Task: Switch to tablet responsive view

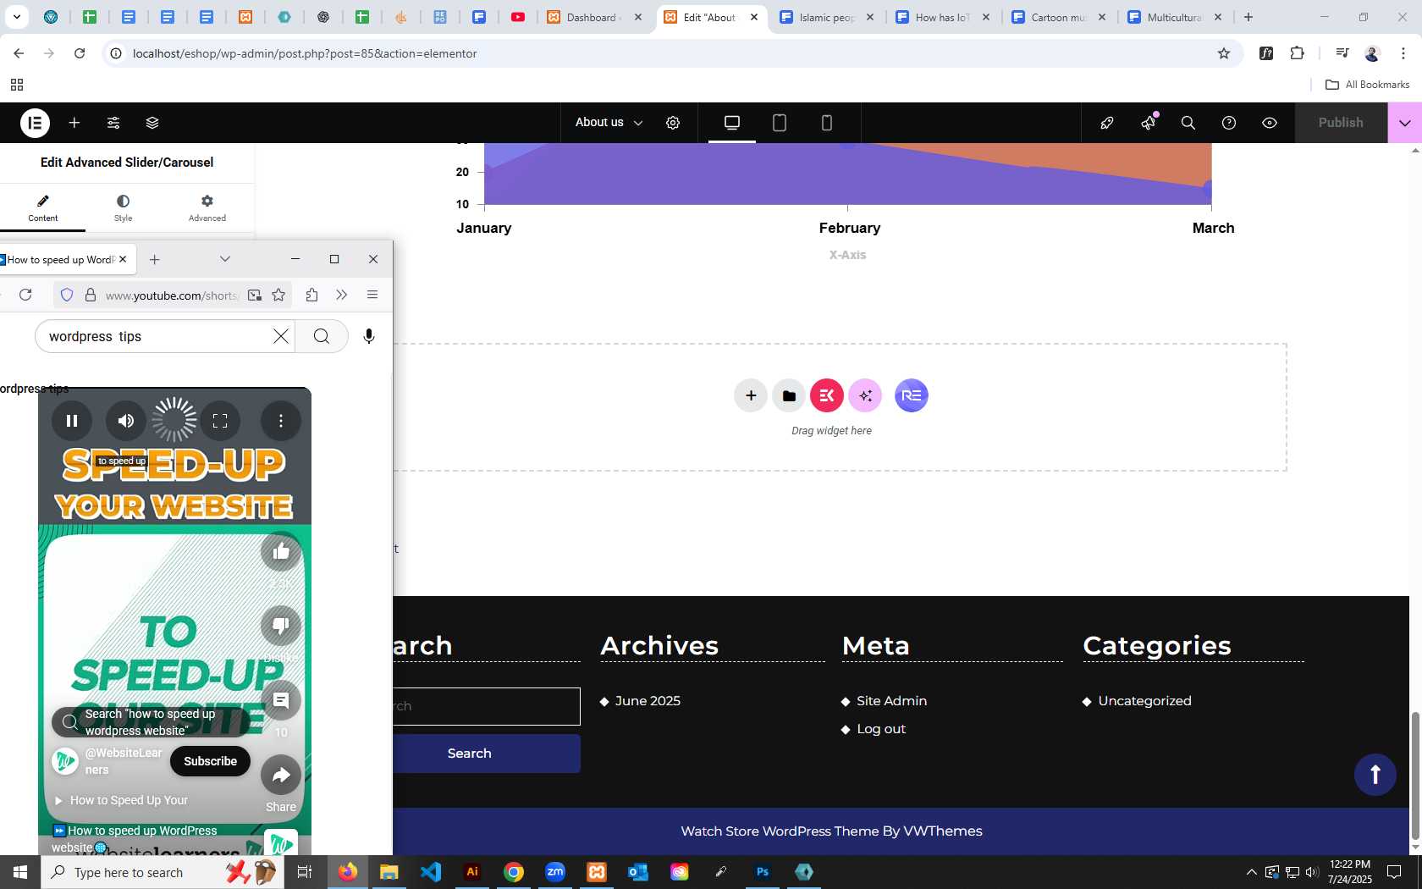Action: [780, 123]
